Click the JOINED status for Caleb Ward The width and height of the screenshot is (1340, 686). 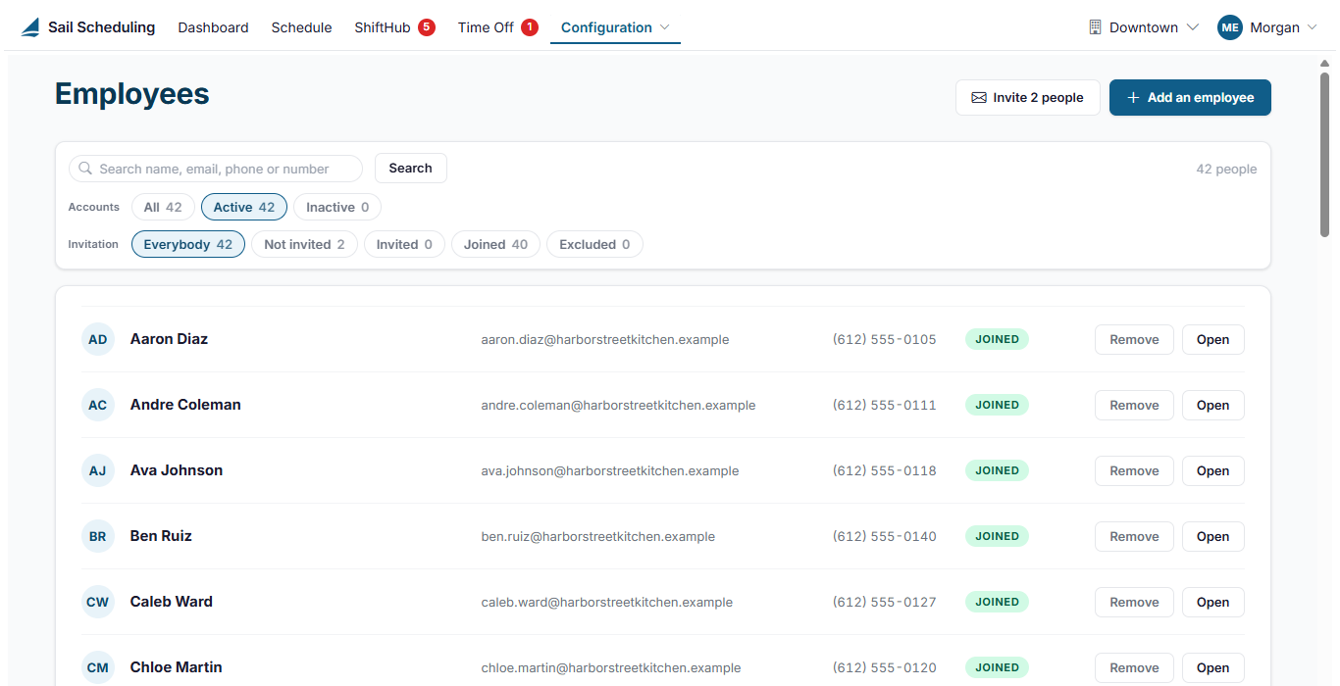997,603
